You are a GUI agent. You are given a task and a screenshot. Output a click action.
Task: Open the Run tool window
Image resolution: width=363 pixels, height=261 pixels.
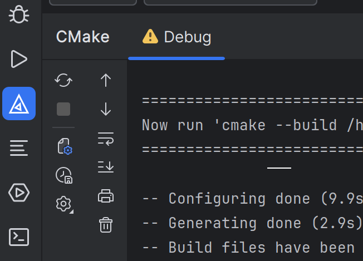(19, 58)
